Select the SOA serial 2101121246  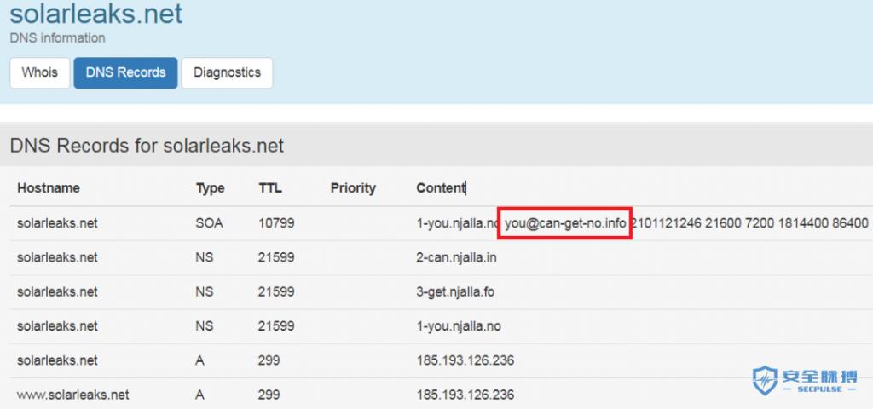(666, 224)
